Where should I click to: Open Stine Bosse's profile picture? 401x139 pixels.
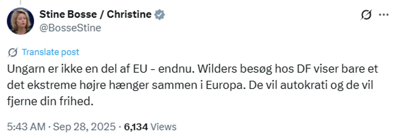20,21
